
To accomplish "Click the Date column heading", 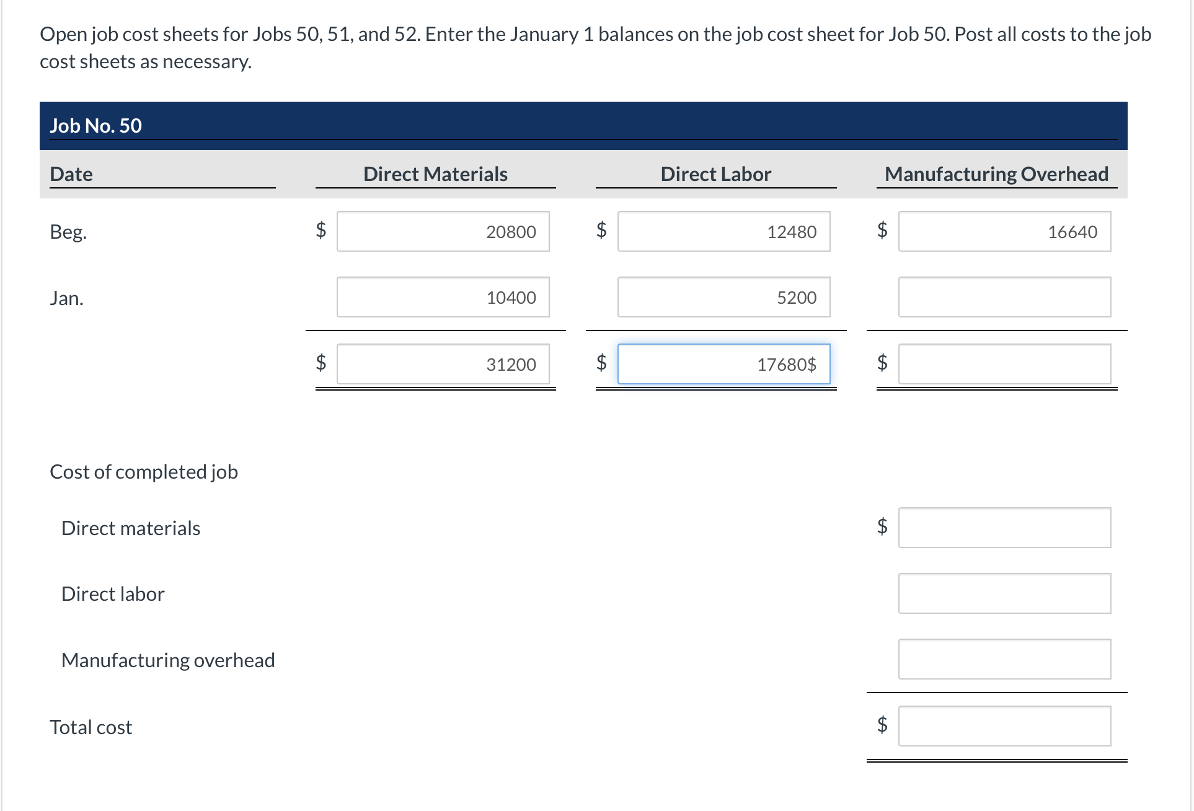I will coord(71,174).
